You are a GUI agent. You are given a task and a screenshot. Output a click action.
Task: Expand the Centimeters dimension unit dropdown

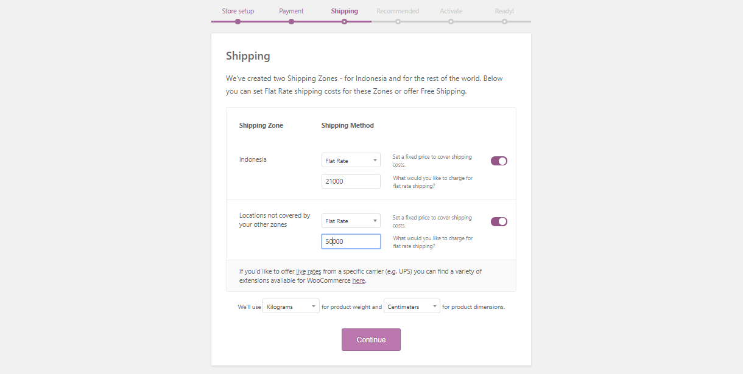click(x=412, y=306)
